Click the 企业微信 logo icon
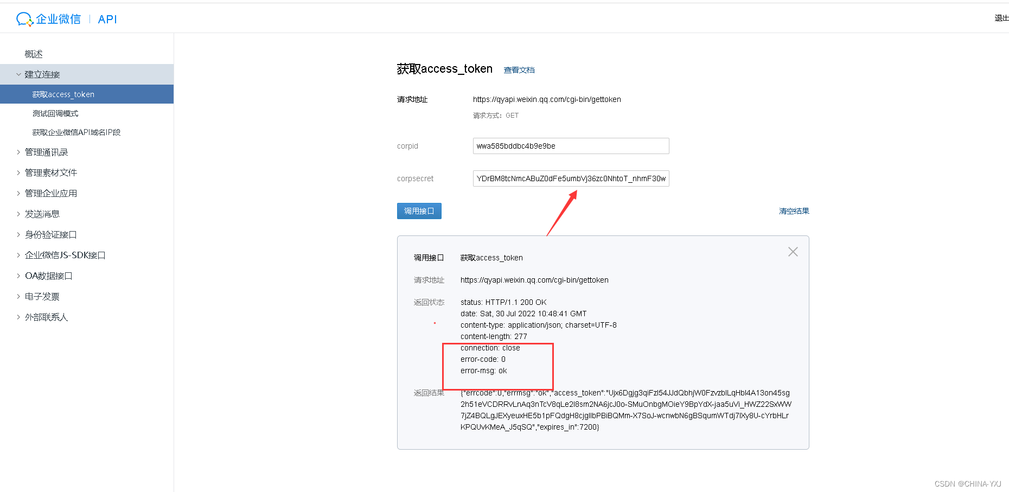The image size is (1009, 492). 24,19
